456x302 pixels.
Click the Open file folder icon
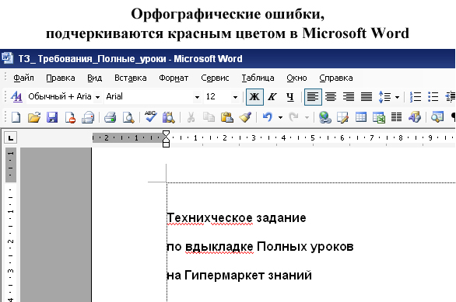pos(34,117)
